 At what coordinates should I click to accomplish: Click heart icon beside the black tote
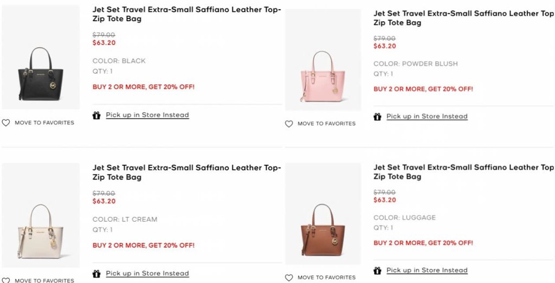[x=6, y=123]
